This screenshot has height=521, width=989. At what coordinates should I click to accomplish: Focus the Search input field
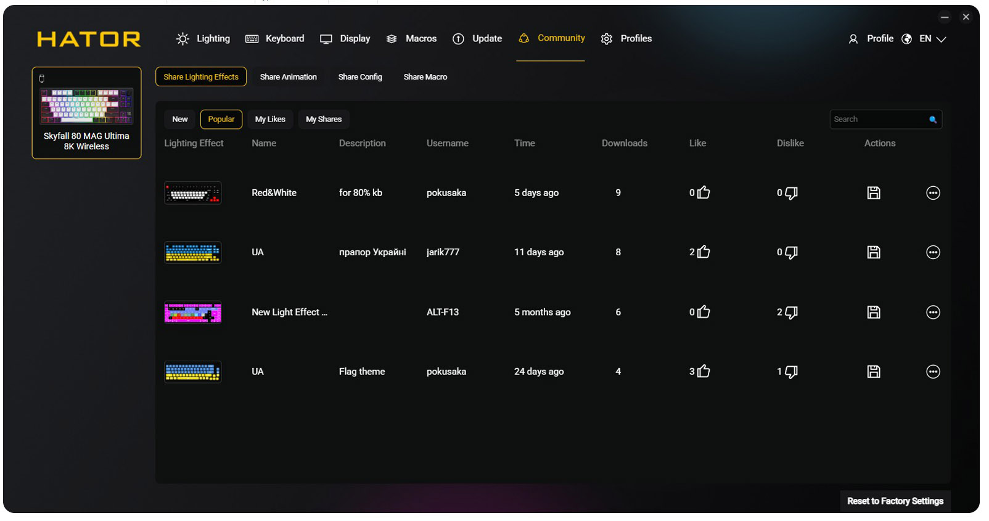(877, 120)
